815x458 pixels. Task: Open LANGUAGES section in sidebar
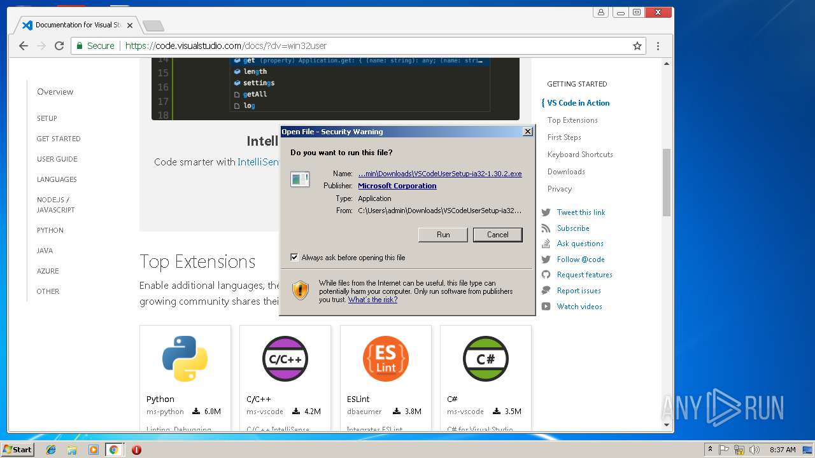click(x=57, y=179)
